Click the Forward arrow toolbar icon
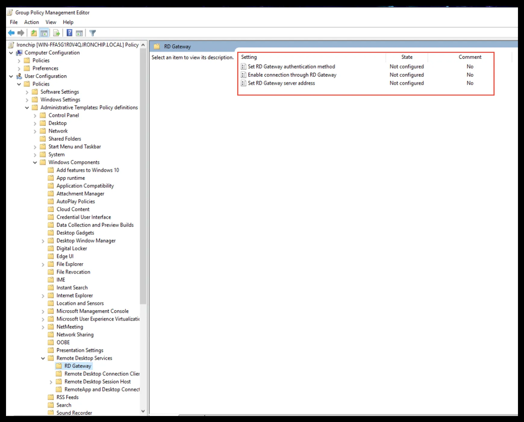The image size is (524, 422). pyautogui.click(x=21, y=33)
